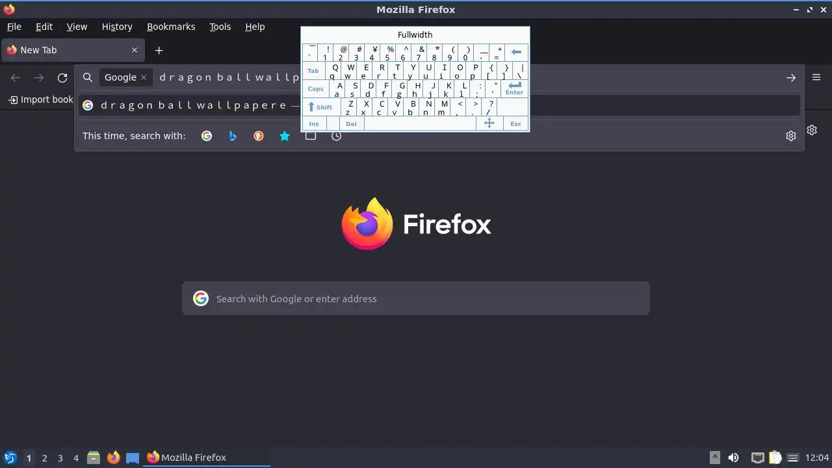
Task: Open the Firefox hamburger application menu
Action: pos(816,77)
